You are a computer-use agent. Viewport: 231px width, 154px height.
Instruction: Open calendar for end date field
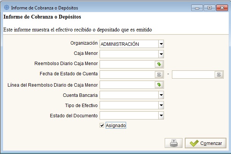click(219, 75)
